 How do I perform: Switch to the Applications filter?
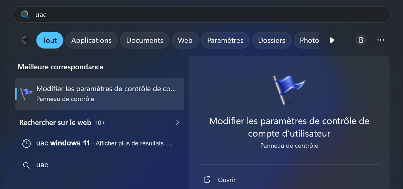(91, 40)
